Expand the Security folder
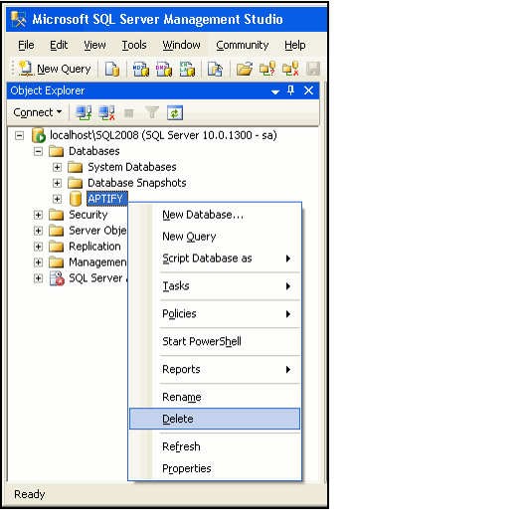Image resolution: width=526 pixels, height=521 pixels. click(38, 215)
